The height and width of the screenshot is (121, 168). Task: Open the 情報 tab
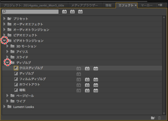tap(108, 5)
